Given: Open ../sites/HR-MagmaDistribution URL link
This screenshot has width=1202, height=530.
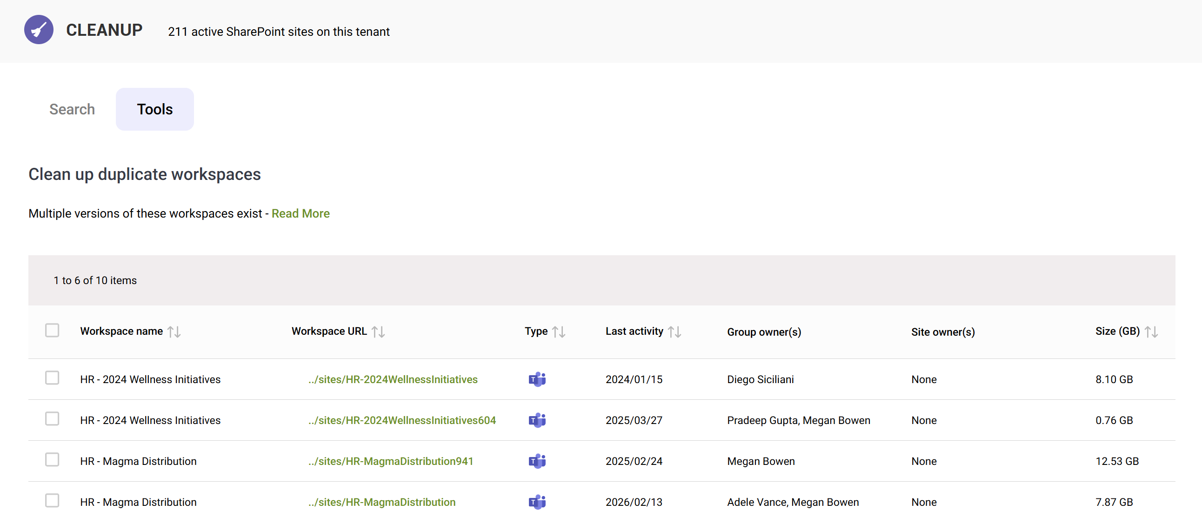Looking at the screenshot, I should click(382, 502).
